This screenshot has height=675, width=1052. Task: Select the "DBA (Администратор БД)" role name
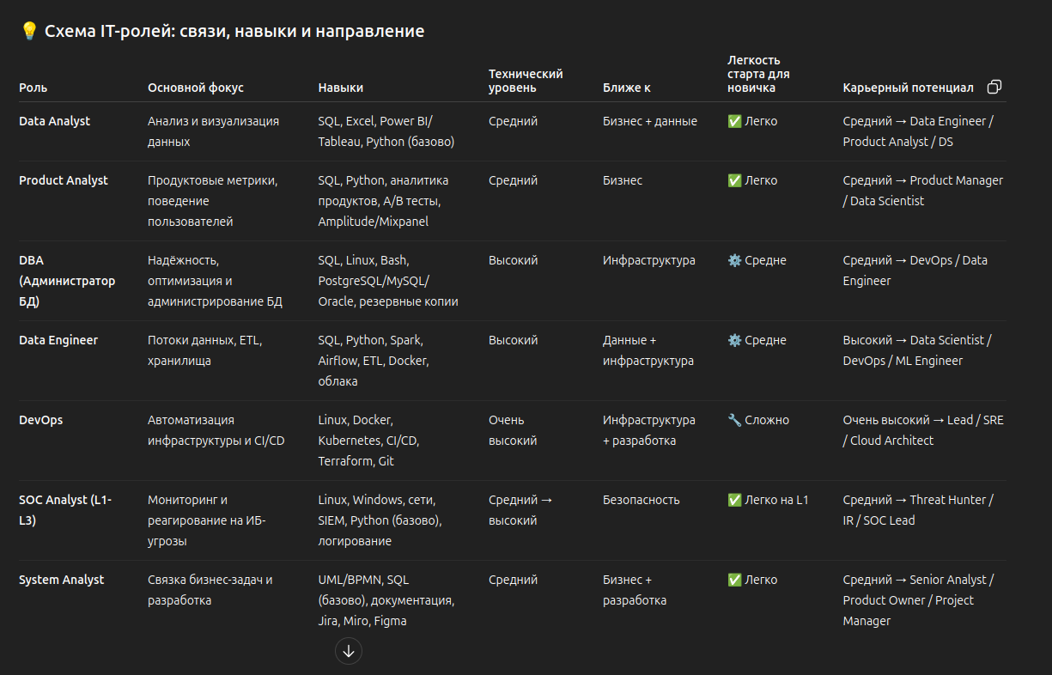pos(66,281)
